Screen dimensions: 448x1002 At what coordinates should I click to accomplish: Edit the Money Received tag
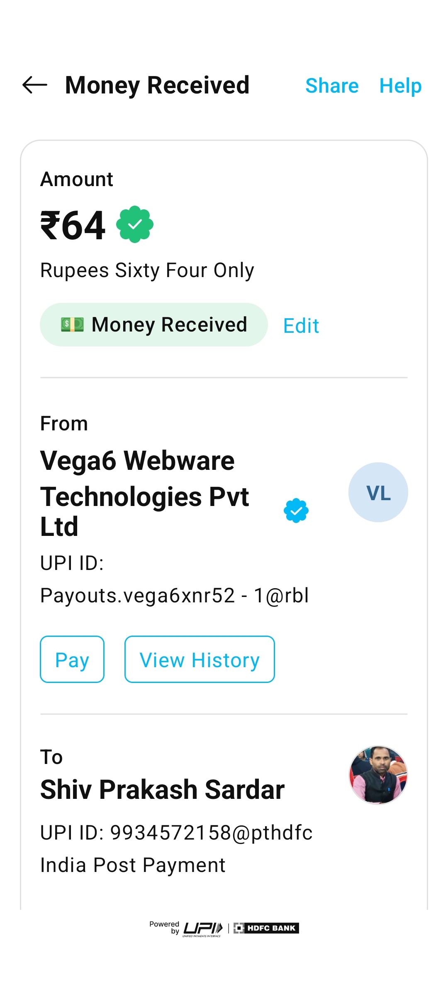(x=301, y=326)
